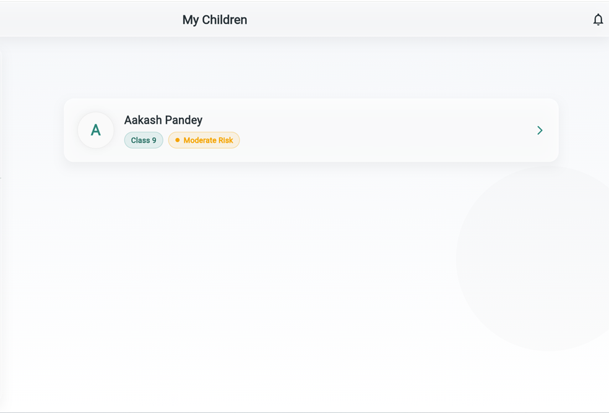Click Aakash Pandey's avatar initial circle

tap(96, 130)
